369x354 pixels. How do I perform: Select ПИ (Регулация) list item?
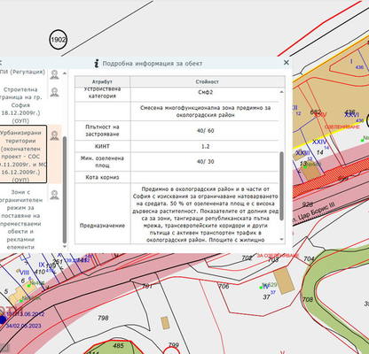click(x=22, y=72)
